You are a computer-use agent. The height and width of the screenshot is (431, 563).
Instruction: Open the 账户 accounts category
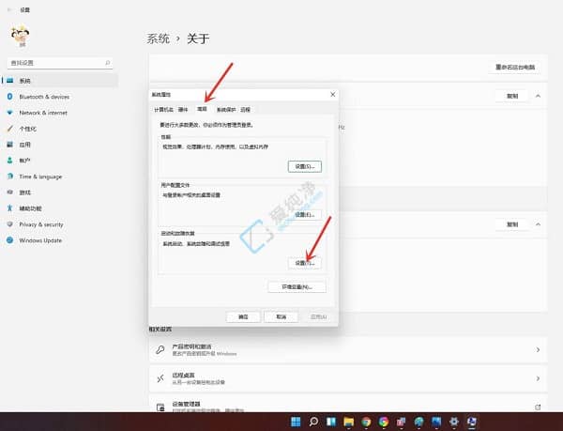(60, 161)
